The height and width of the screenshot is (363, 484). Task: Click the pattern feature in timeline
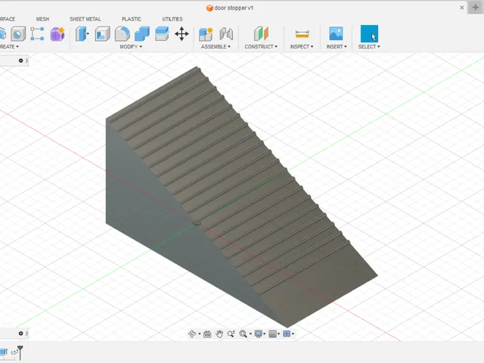[14, 352]
